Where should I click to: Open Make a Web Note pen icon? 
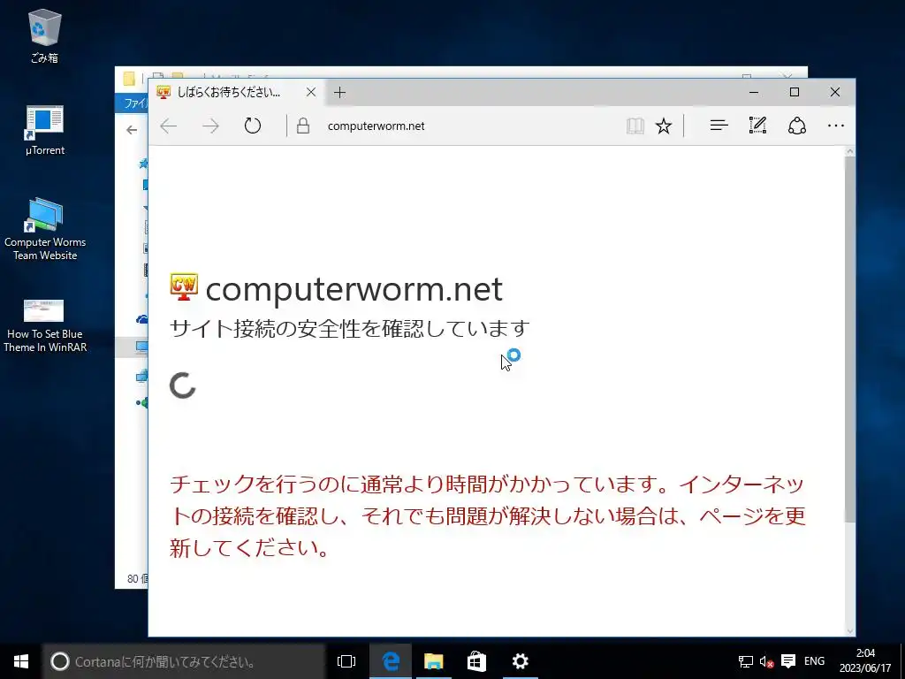[757, 126]
